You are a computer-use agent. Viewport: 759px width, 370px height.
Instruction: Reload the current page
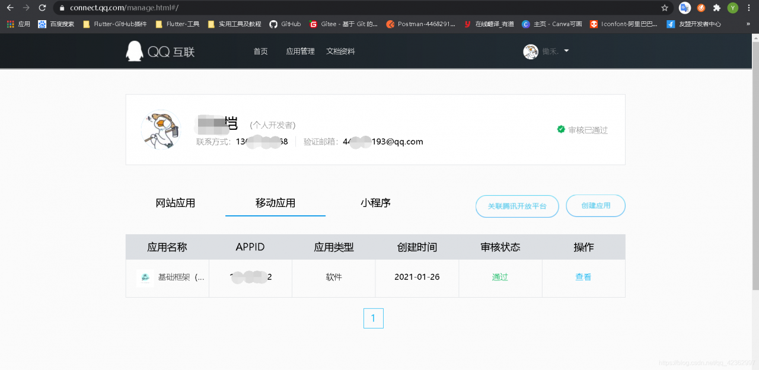(42, 9)
